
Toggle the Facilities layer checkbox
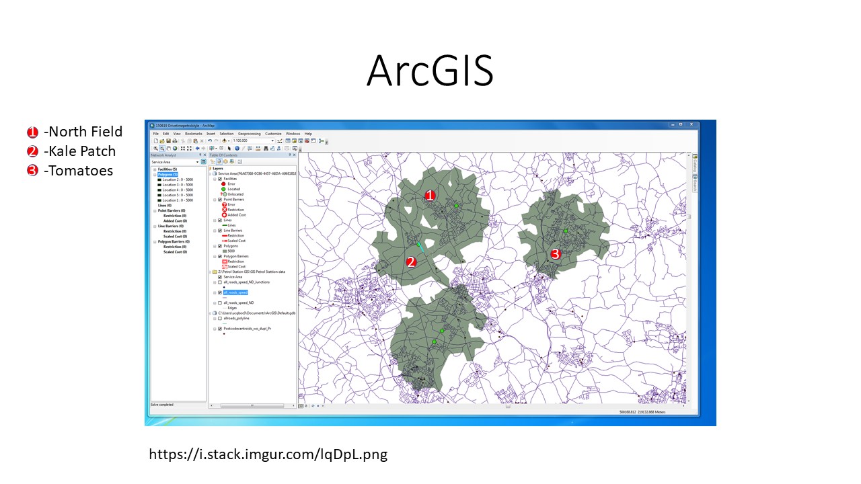tap(220, 179)
